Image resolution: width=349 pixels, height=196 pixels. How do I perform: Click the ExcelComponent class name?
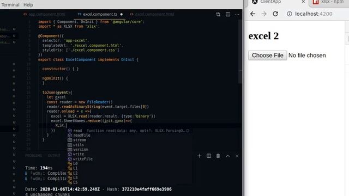[x=80, y=59]
